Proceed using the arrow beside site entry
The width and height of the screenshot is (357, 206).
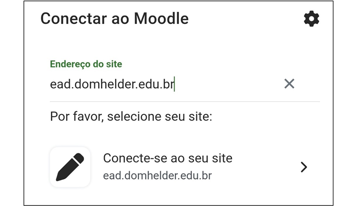tap(304, 167)
